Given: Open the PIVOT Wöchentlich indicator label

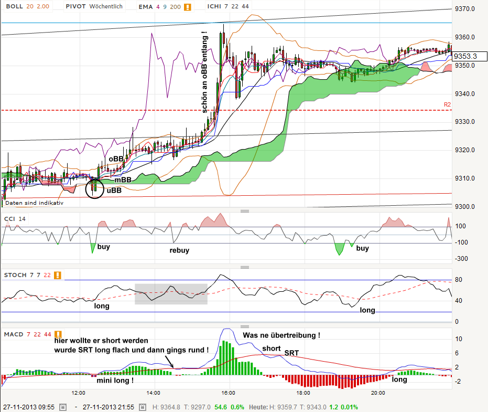Looking at the screenshot, I should 94,6.
